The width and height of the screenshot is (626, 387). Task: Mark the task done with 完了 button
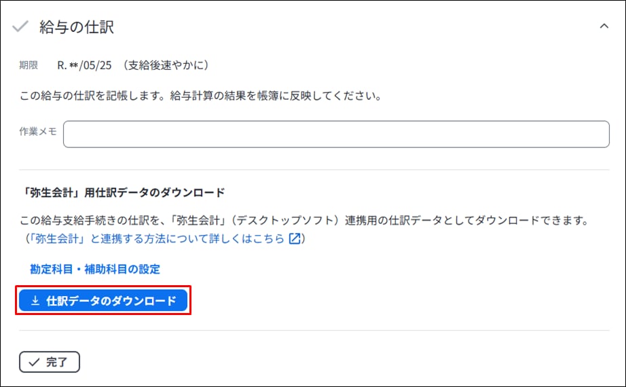point(50,362)
